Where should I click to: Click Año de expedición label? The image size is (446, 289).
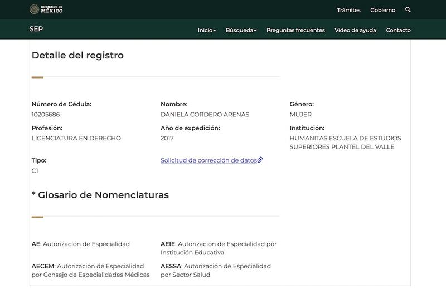tap(190, 128)
